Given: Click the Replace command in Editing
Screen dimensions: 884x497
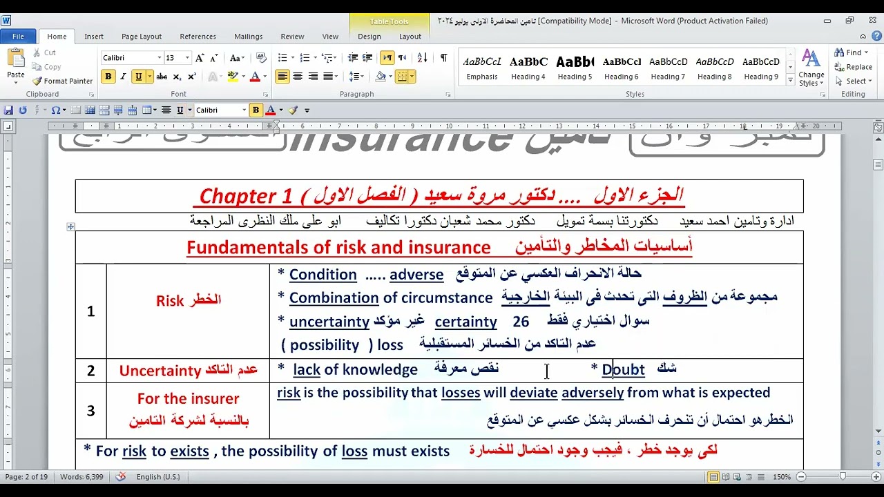Looking at the screenshot, I should coord(853,67).
